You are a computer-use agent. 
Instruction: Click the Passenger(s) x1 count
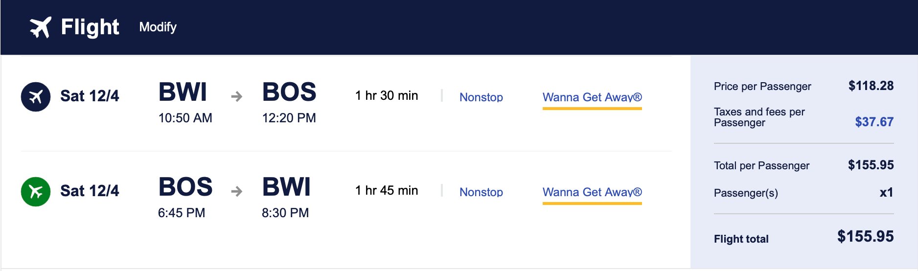point(886,193)
